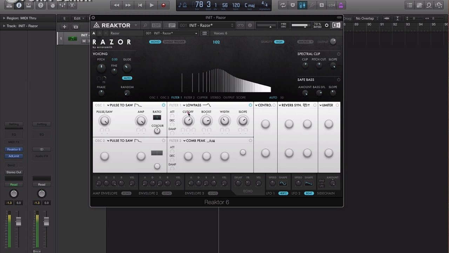Viewport: 449px width, 253px height.
Task: Enable the Cycle loop icon
Action: [282, 5]
